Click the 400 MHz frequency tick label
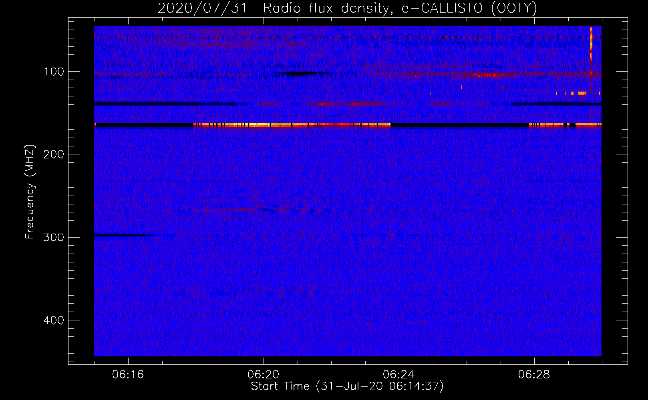The height and width of the screenshot is (400, 648). (54, 320)
